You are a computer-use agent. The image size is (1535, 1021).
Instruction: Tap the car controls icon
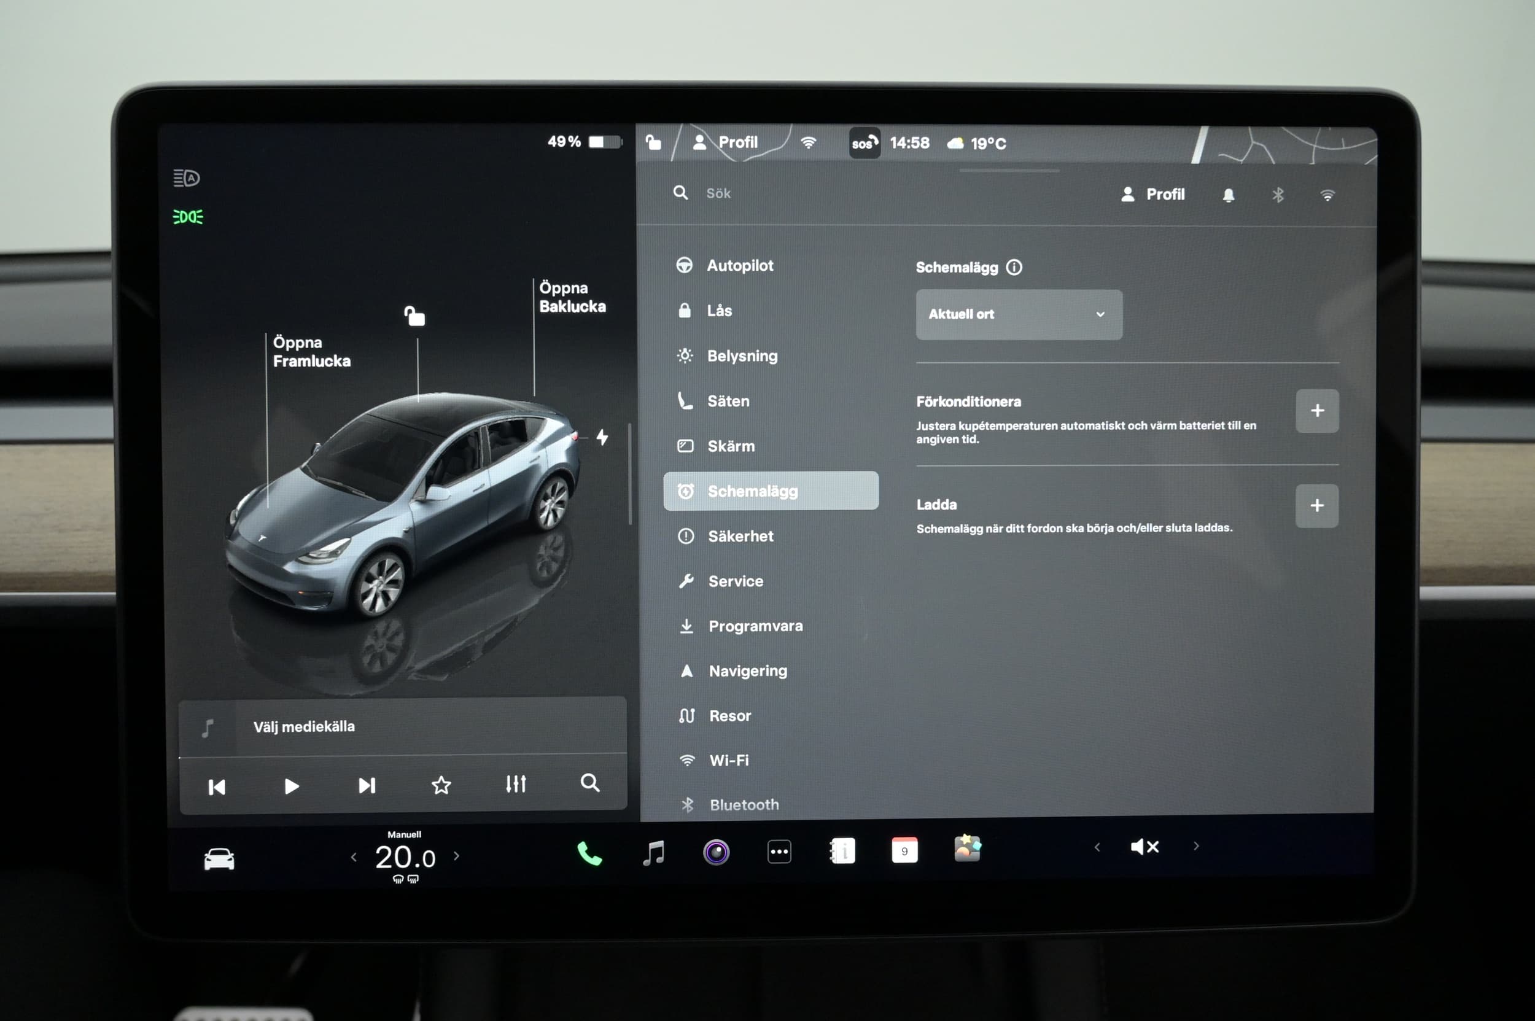pyautogui.click(x=219, y=859)
